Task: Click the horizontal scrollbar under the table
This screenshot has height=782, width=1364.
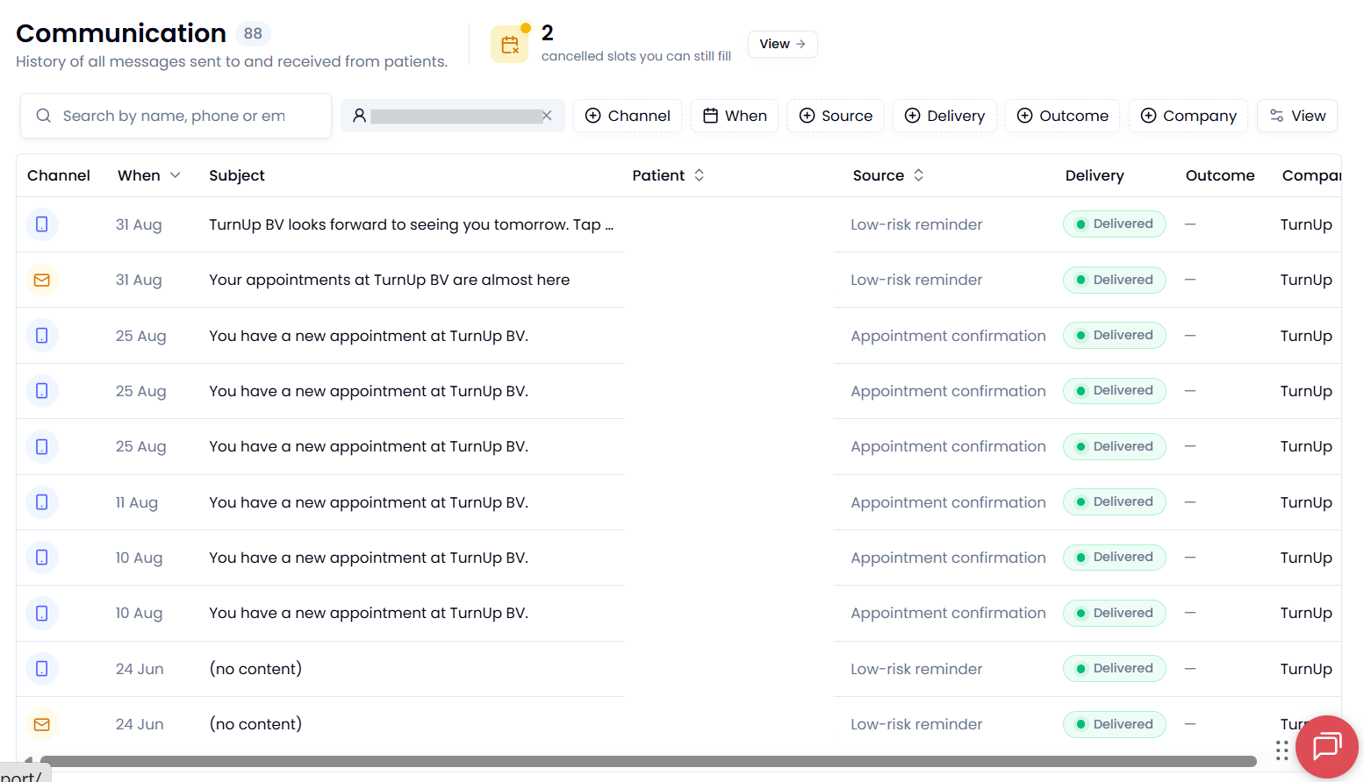Action: coord(649,761)
